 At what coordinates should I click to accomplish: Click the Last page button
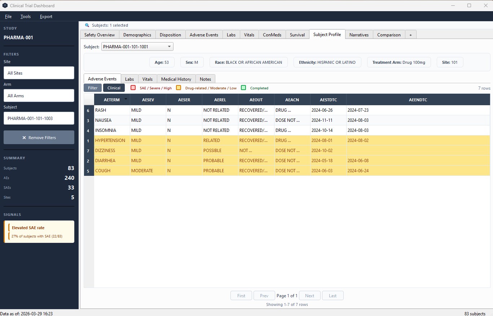(x=333, y=295)
